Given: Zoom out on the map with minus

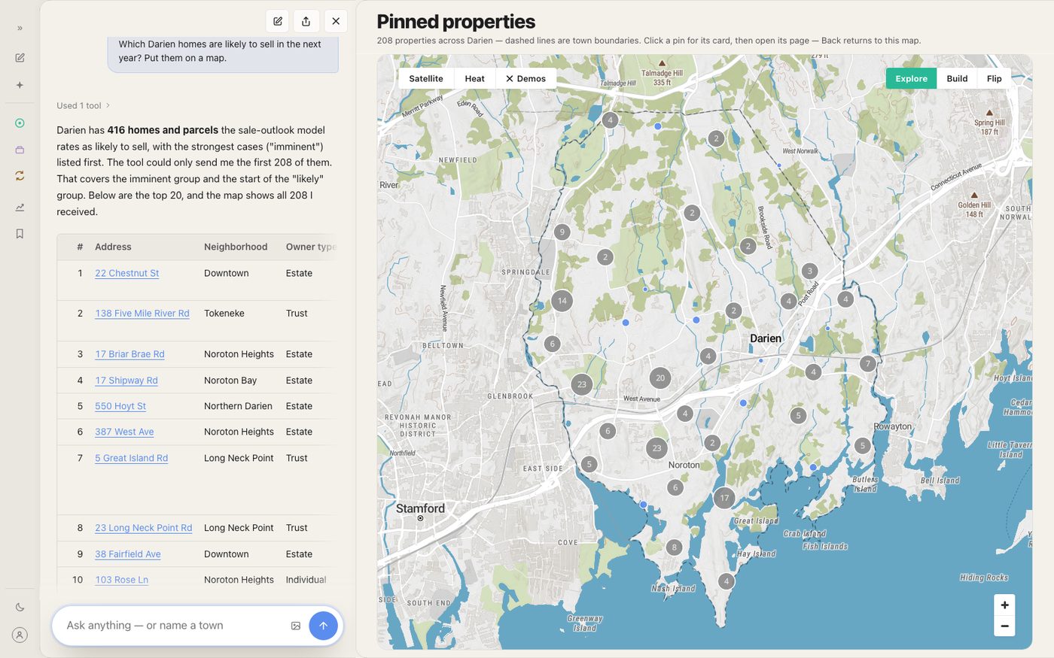Looking at the screenshot, I should (1004, 626).
